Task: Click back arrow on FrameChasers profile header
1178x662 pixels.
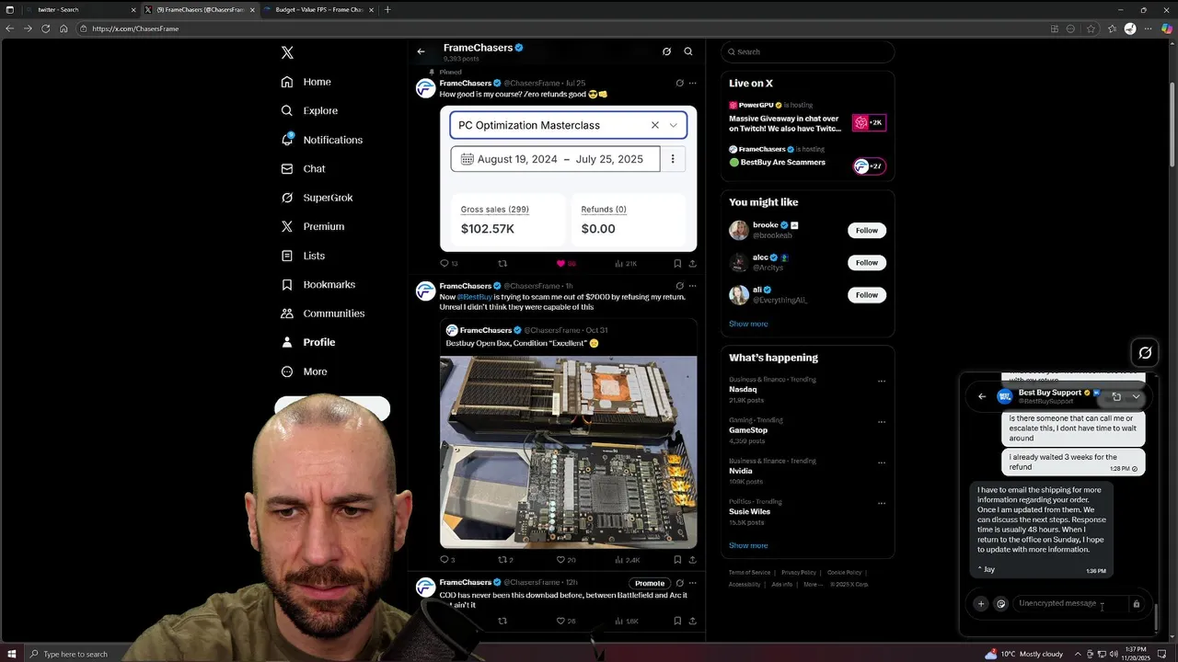Action: pos(421,51)
